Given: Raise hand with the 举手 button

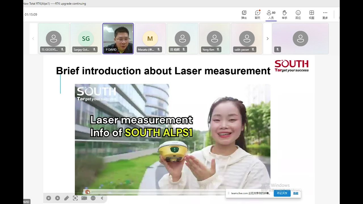Looking at the screenshot, I should (x=284, y=14).
